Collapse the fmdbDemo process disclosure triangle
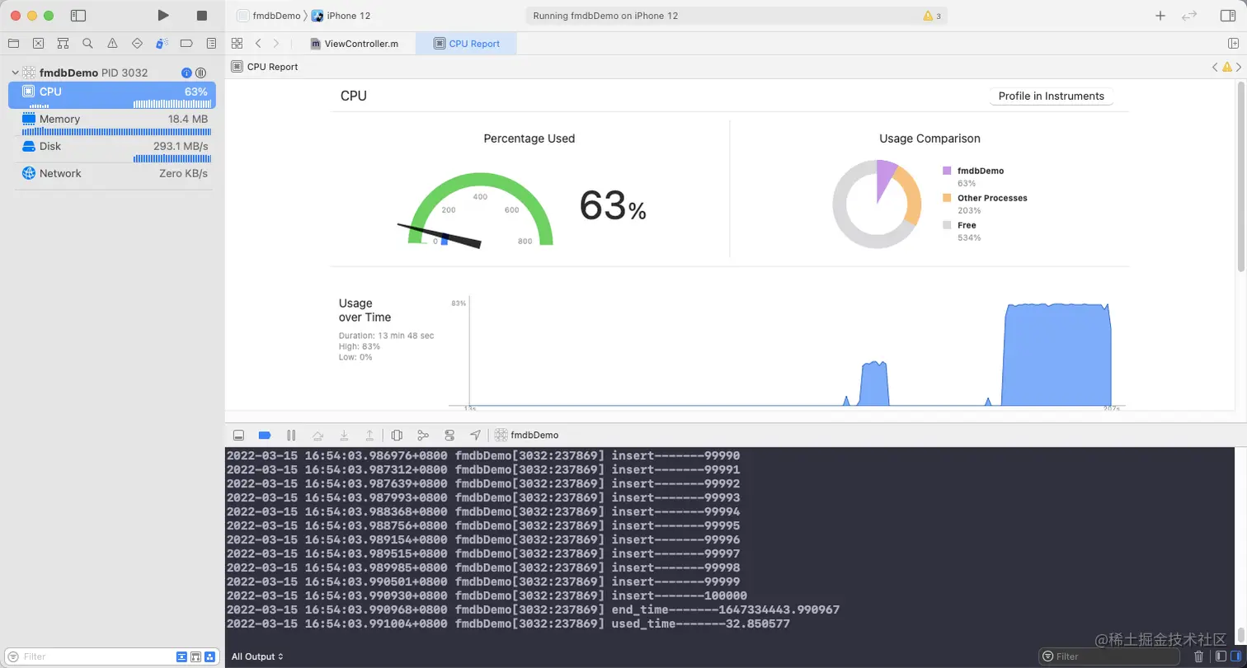Image resolution: width=1247 pixels, height=668 pixels. [15, 73]
